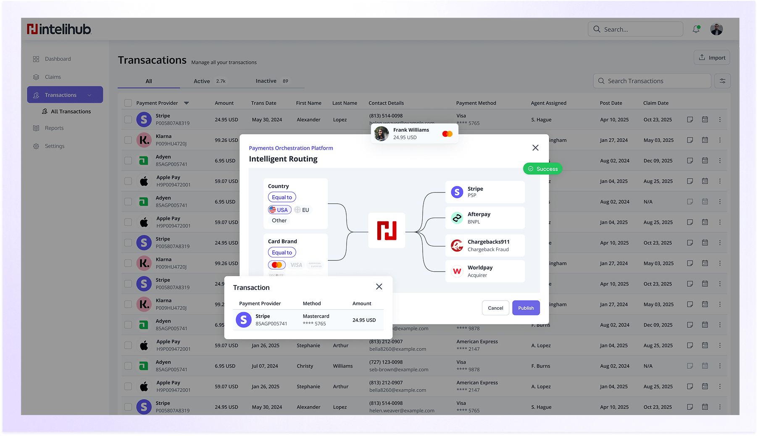Click the Claim Date column header
The image size is (758, 436).
point(655,103)
